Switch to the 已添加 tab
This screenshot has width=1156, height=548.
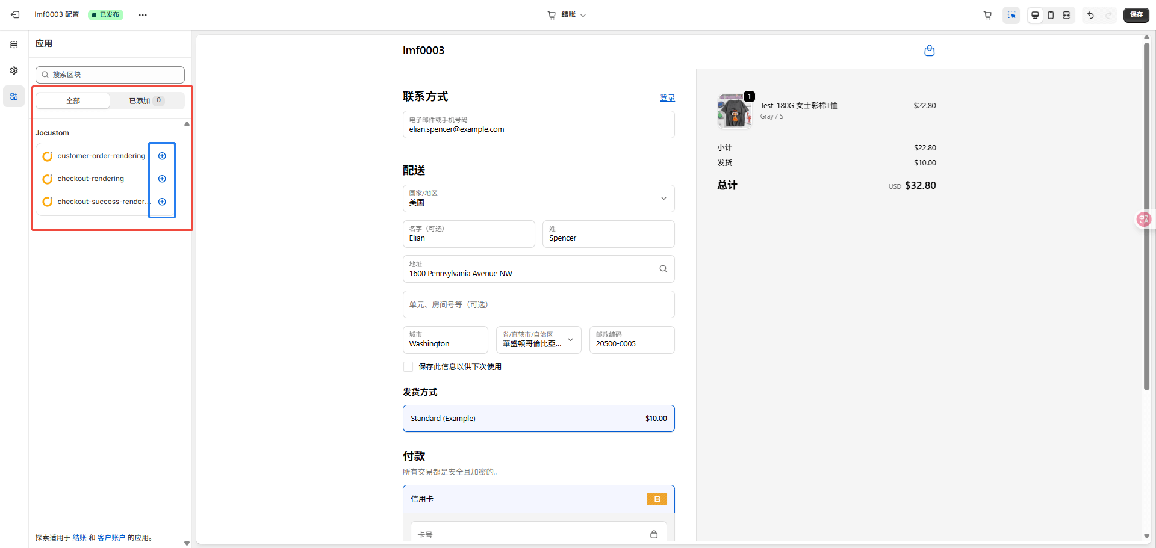(x=146, y=100)
